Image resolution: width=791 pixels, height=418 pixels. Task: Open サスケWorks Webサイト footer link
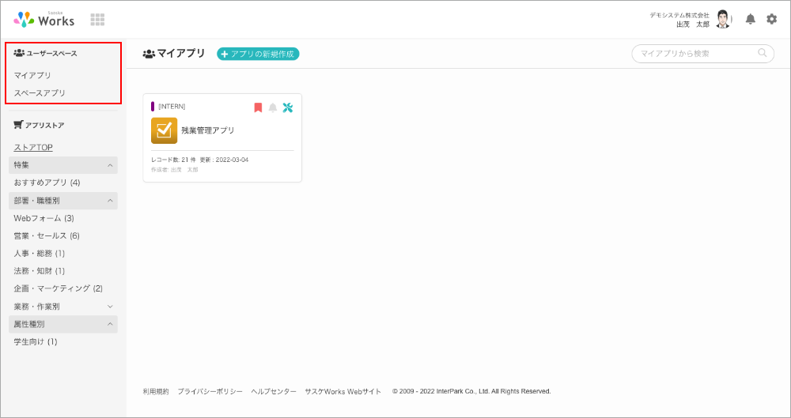(343, 391)
